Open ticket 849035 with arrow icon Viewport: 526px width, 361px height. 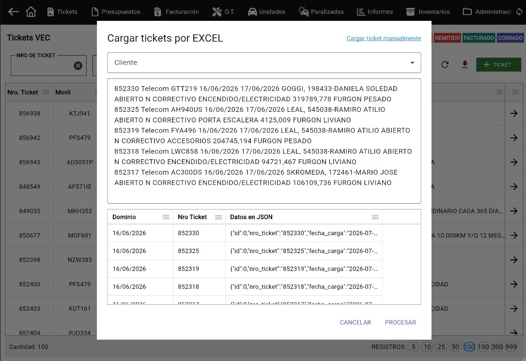click(x=513, y=211)
